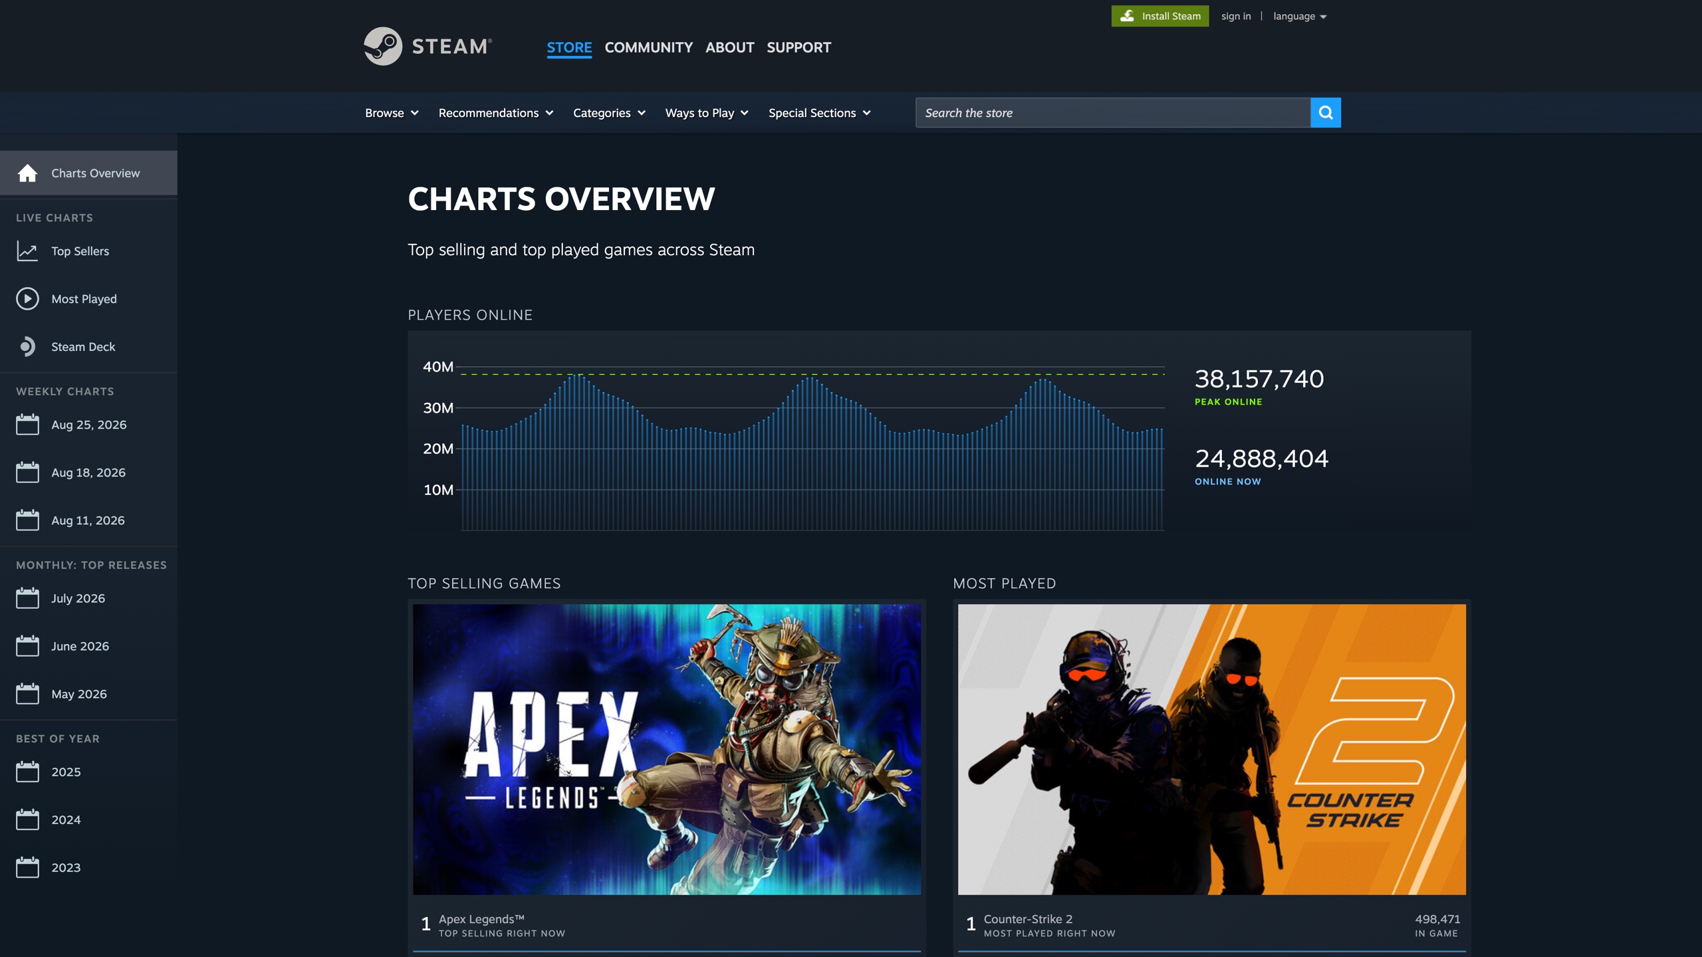Click the TOP SELLING GAMES heading
Image resolution: width=1702 pixels, height=957 pixels.
484,584
